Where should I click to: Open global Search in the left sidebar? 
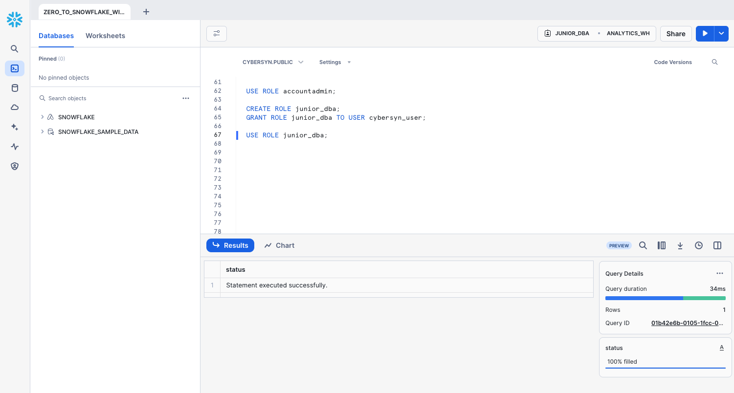pos(14,49)
